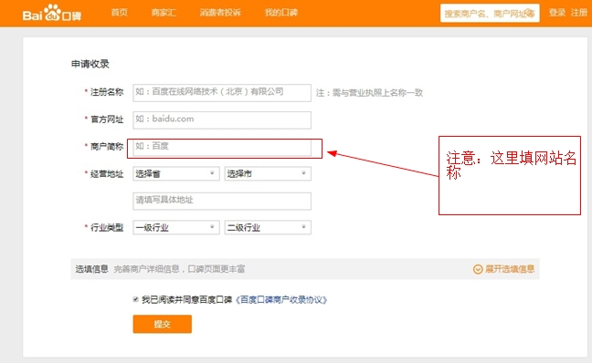Open the 消费者投诉 nav item

(220, 13)
